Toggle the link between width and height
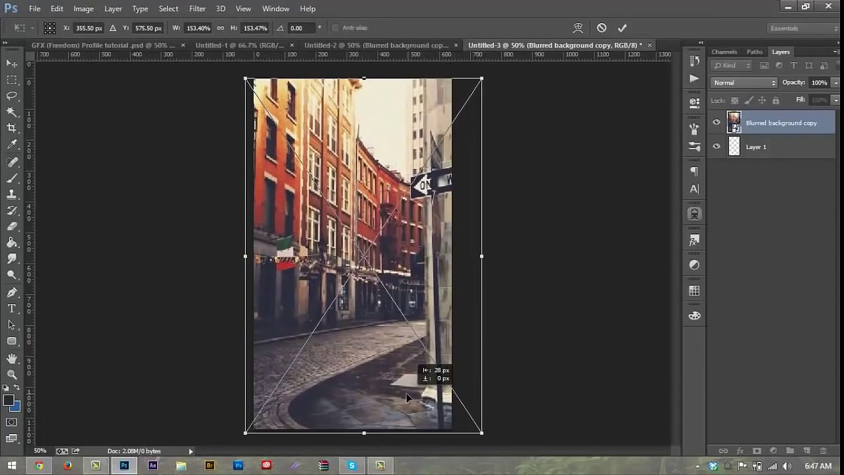This screenshot has height=475, width=844. tap(221, 28)
